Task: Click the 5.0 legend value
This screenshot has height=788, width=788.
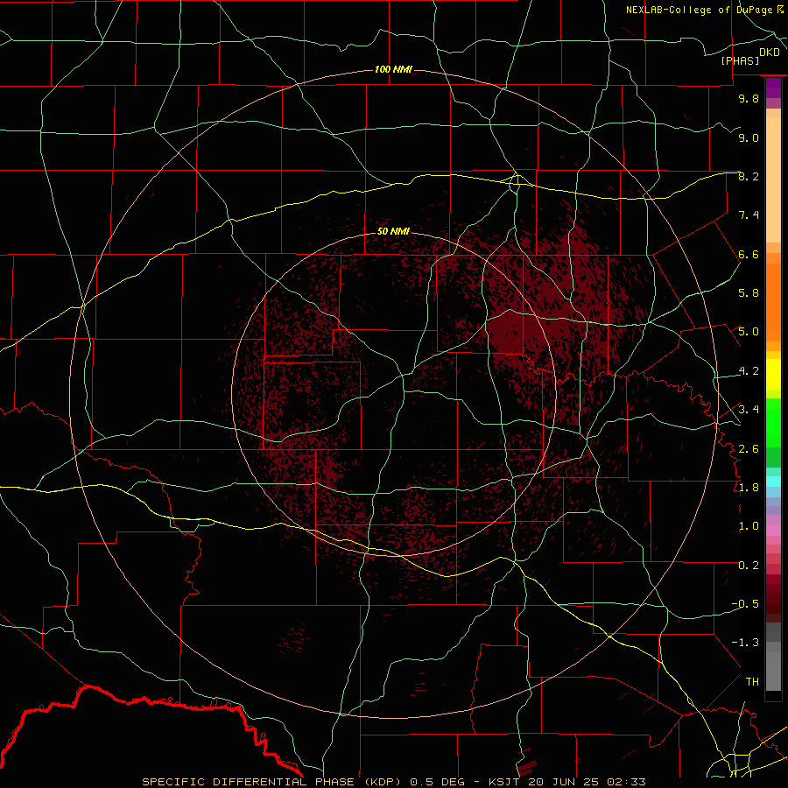Action: click(749, 332)
